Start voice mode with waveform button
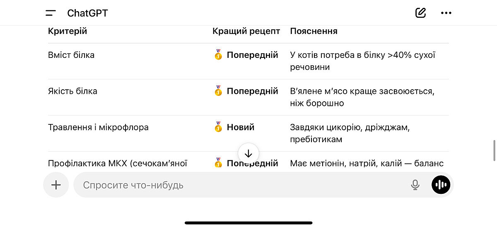Image resolution: width=497 pixels, height=229 pixels. point(441,185)
